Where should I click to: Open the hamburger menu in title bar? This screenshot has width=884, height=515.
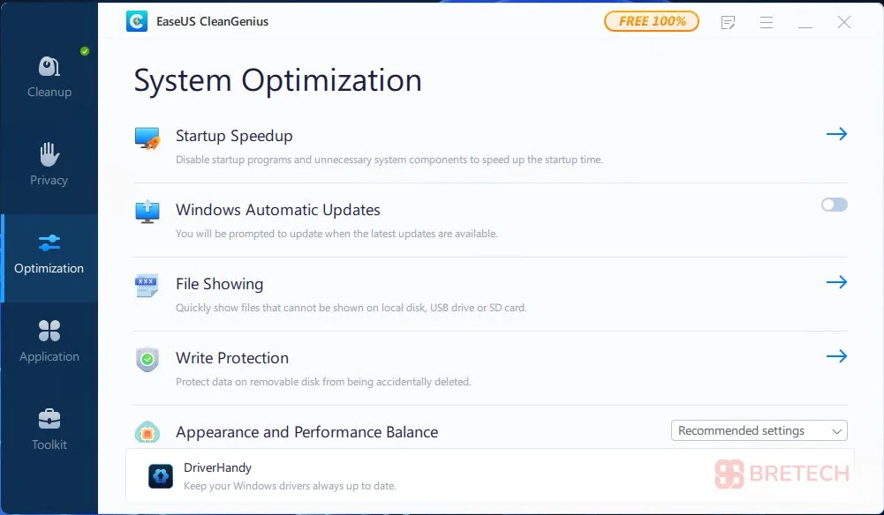point(767,22)
